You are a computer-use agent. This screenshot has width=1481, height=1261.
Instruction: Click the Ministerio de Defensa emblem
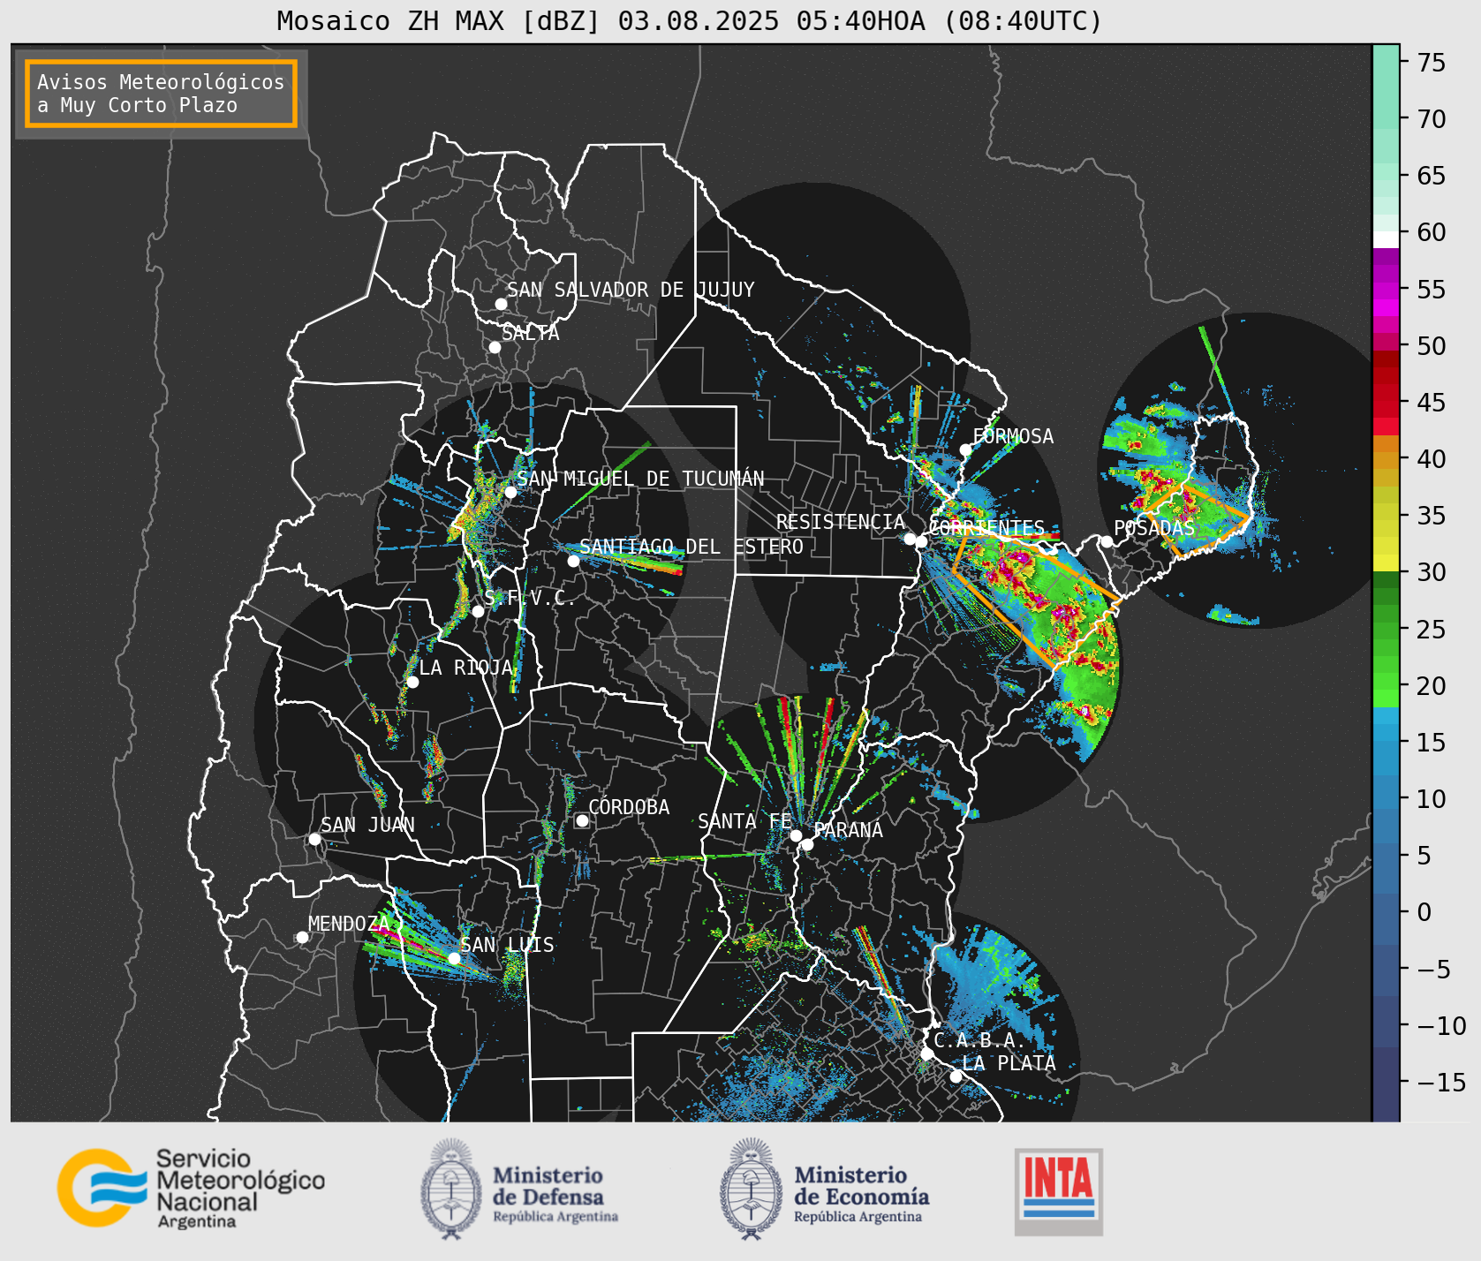(451, 1189)
